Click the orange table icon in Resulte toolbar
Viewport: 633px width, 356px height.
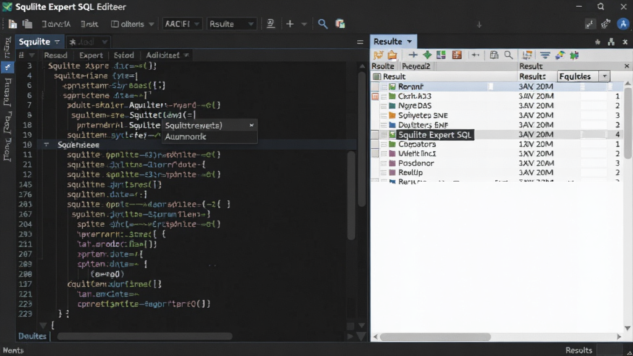point(457,55)
